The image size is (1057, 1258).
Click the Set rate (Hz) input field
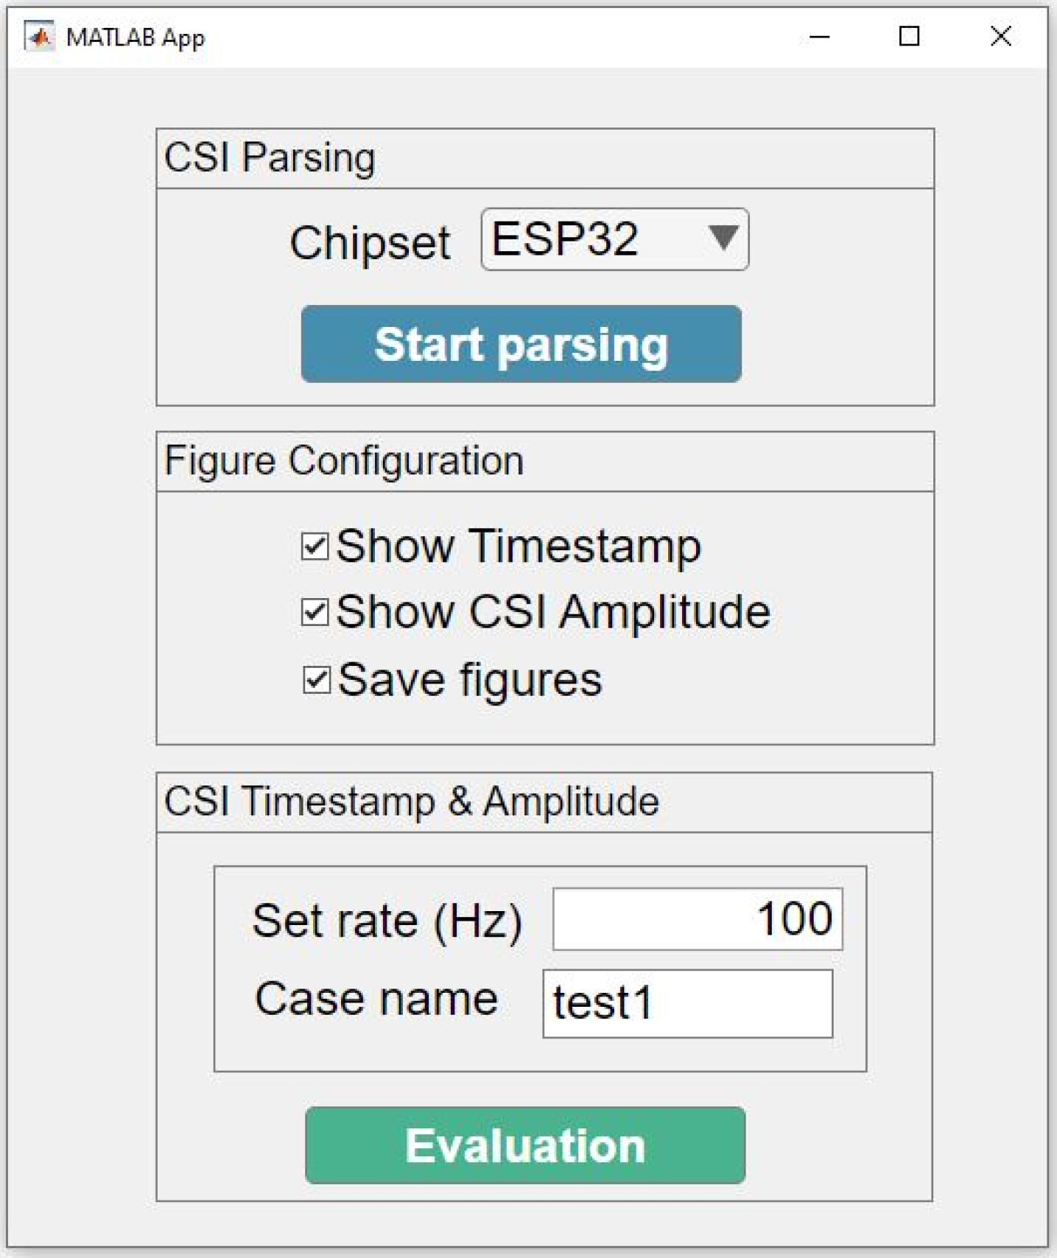[x=697, y=919]
